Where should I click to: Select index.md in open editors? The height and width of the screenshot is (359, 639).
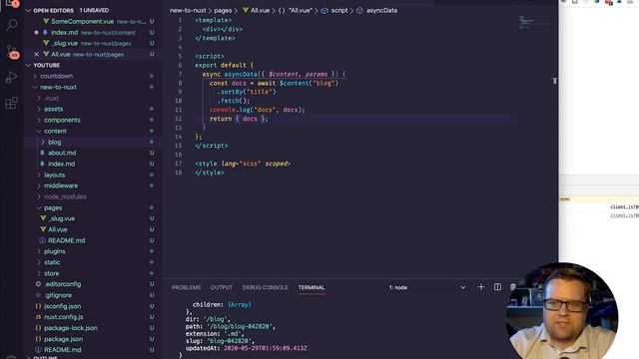coord(64,33)
